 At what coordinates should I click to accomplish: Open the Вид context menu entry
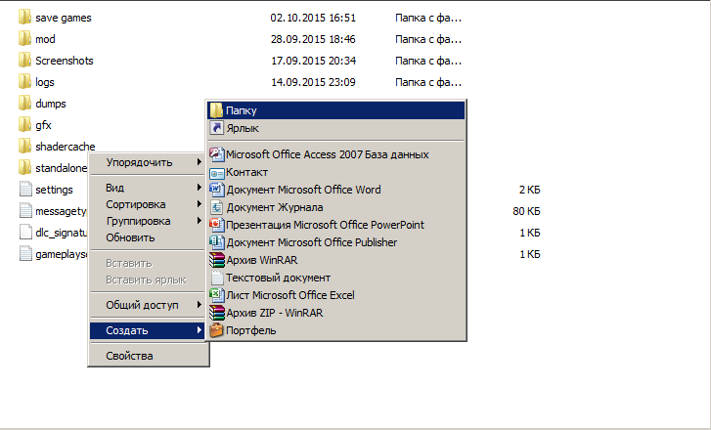(148, 188)
